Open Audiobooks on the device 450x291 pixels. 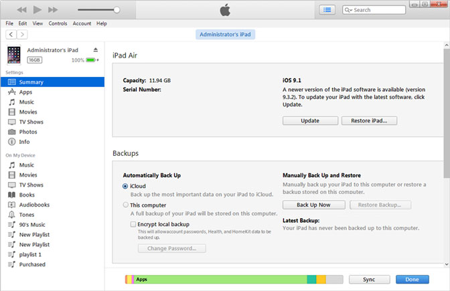point(52,205)
